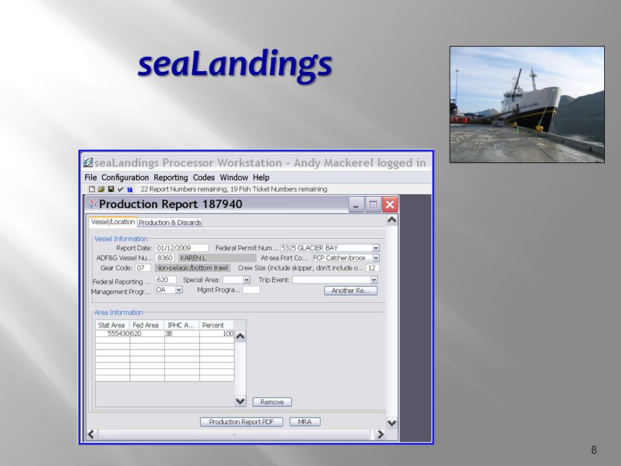Close the Production Report 187940 window
Screen dimensions: 621x466
(389, 205)
